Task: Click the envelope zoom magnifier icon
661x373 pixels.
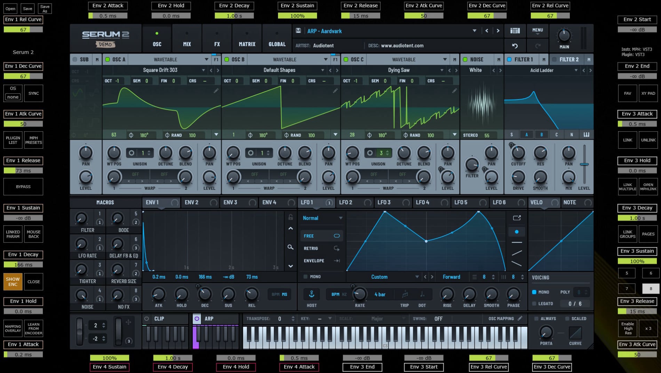Action: click(x=290, y=247)
